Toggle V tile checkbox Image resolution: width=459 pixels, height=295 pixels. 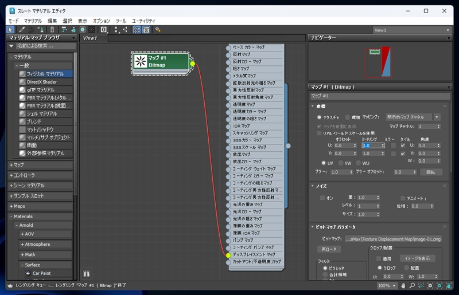click(403, 154)
